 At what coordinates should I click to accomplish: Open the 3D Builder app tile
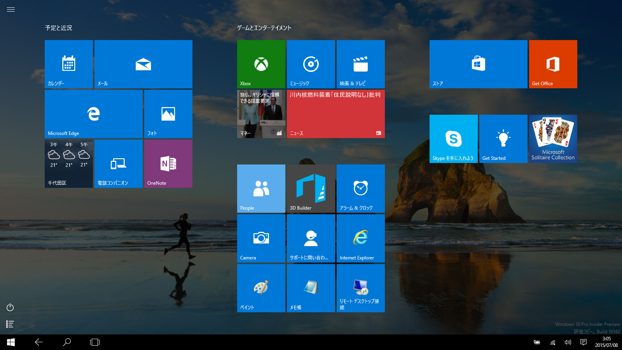(311, 189)
